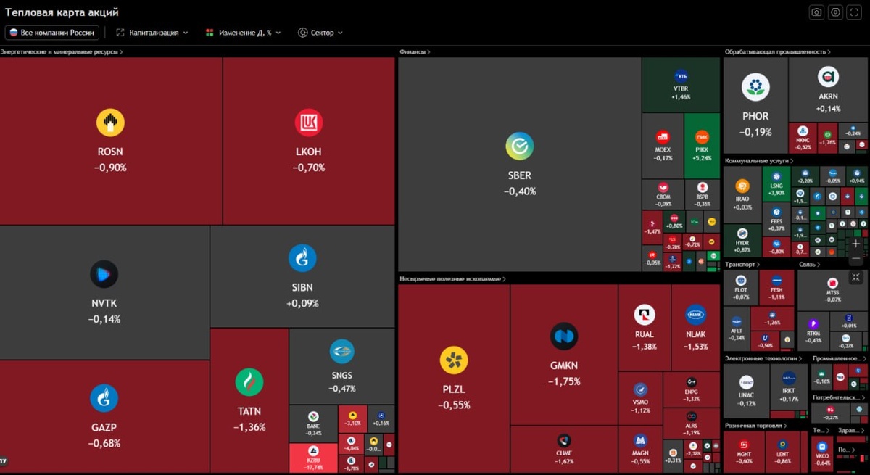870x475 pixels.
Task: Click the ROSN Rosneft logo
Action: tap(110, 123)
